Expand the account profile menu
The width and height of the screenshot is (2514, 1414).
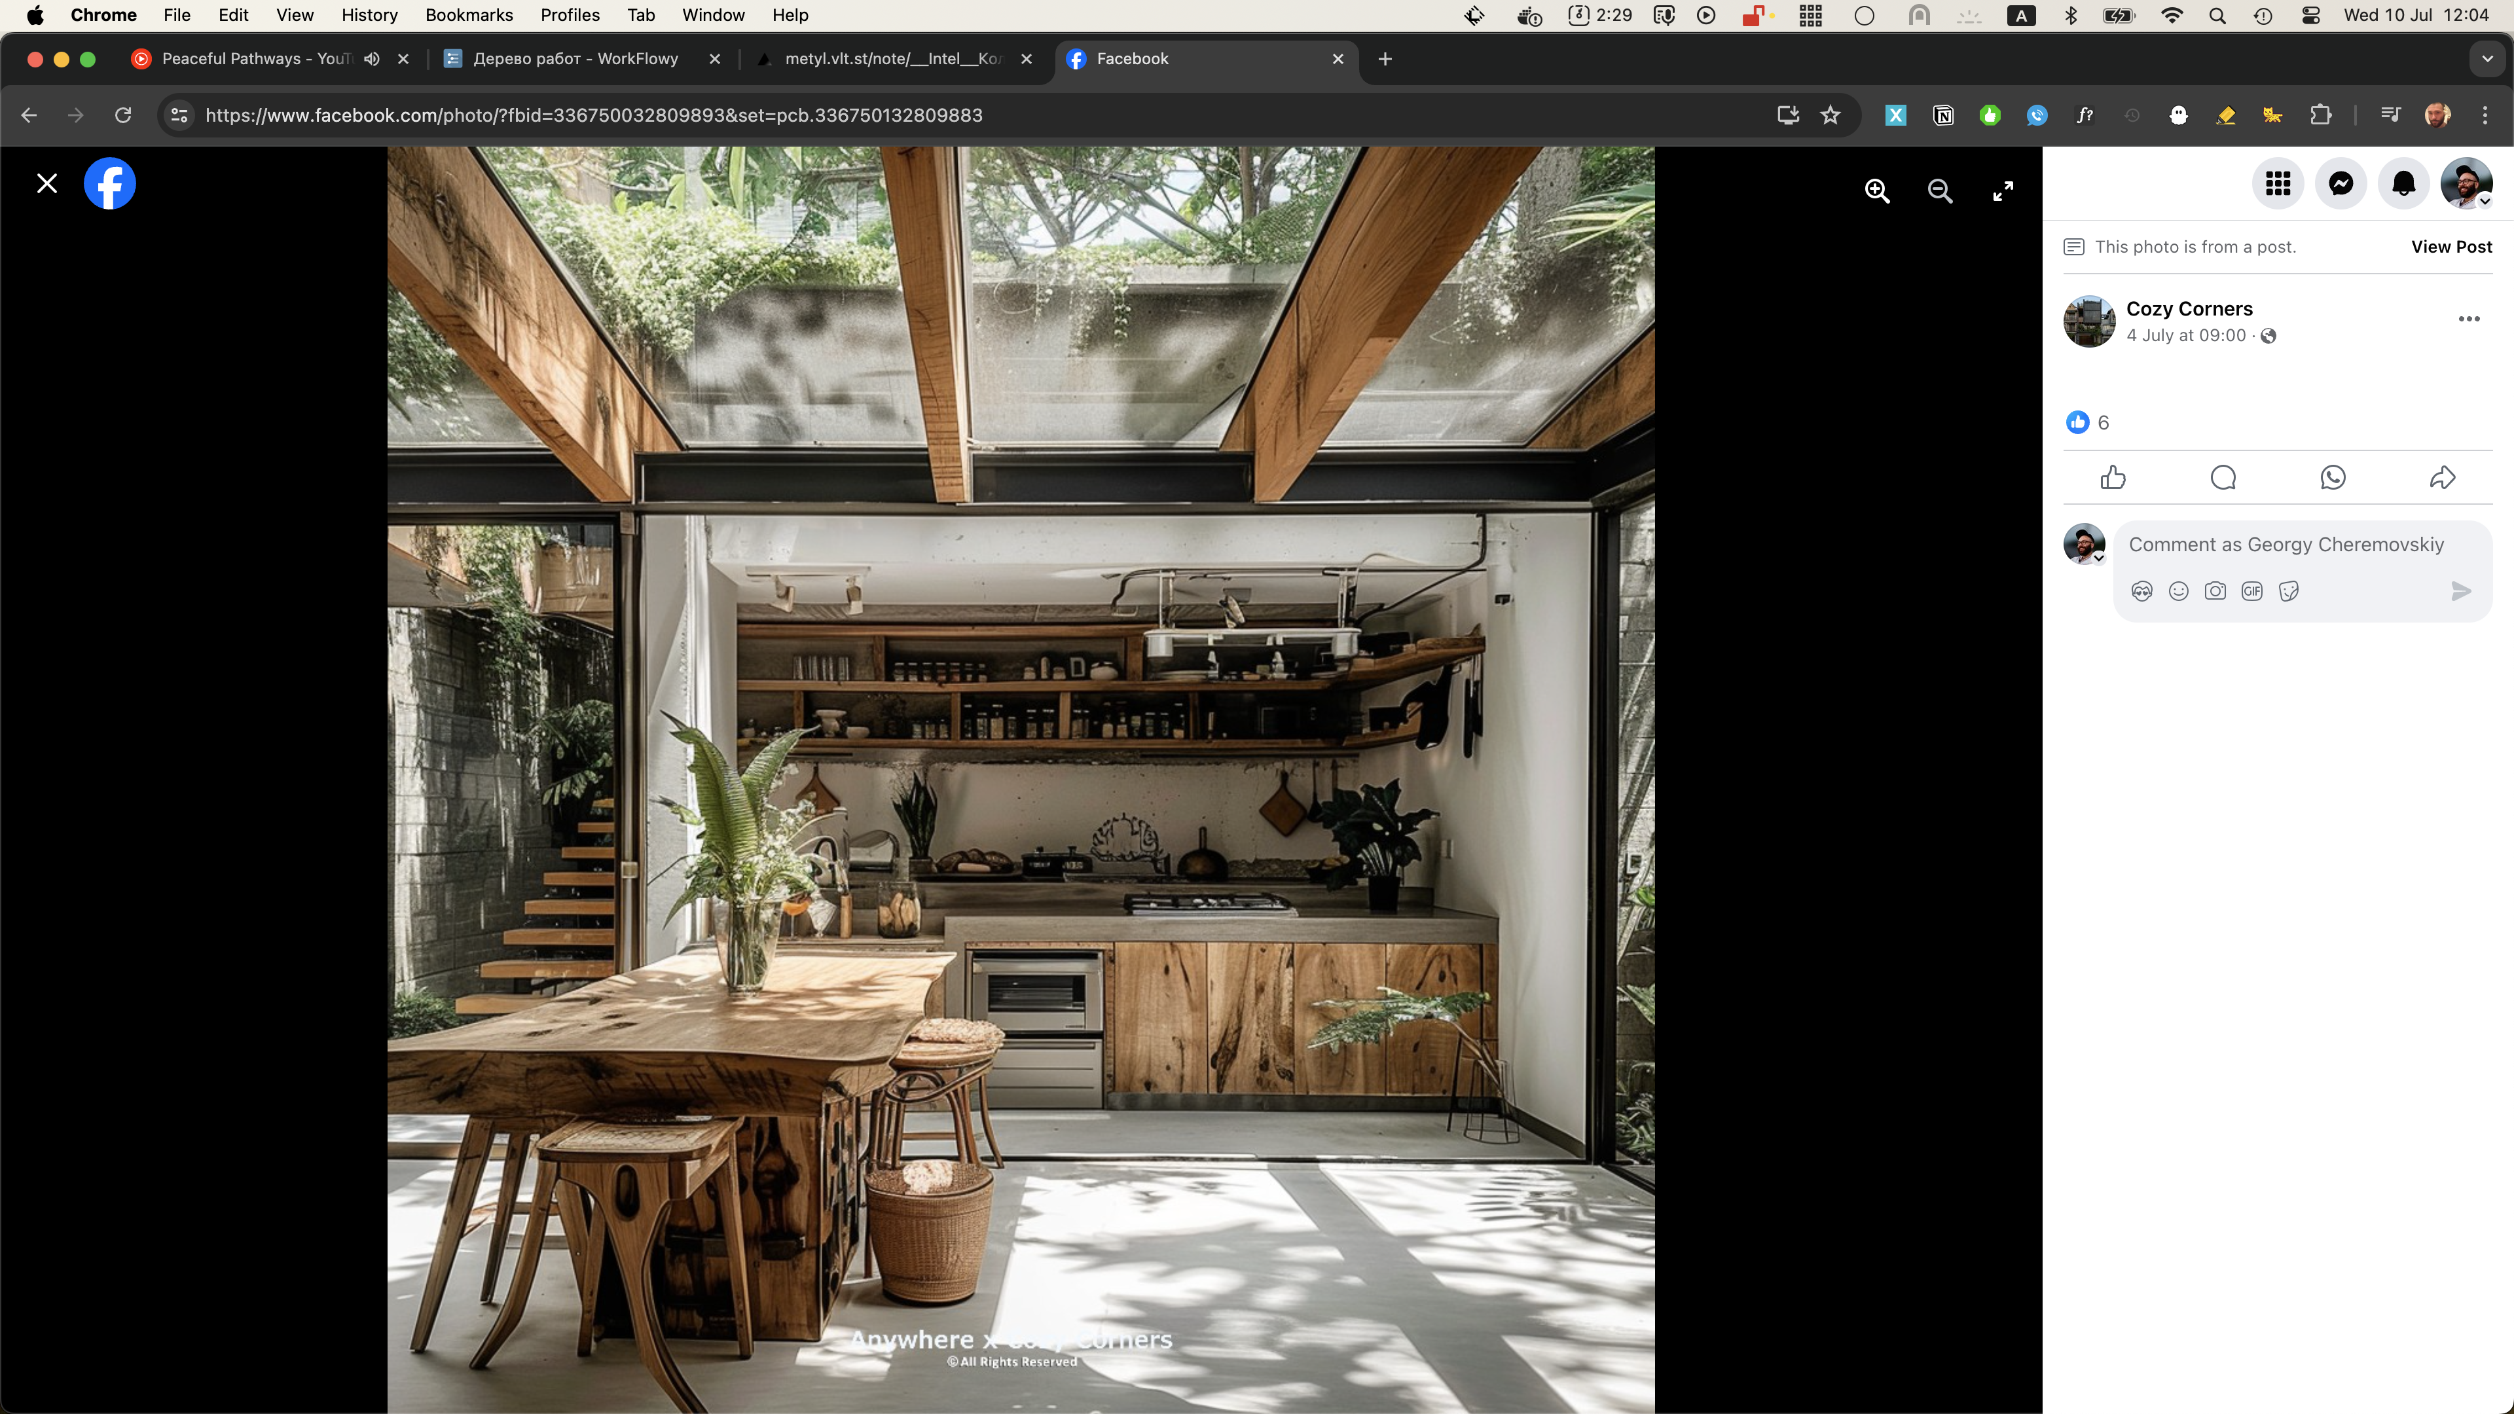click(2466, 183)
